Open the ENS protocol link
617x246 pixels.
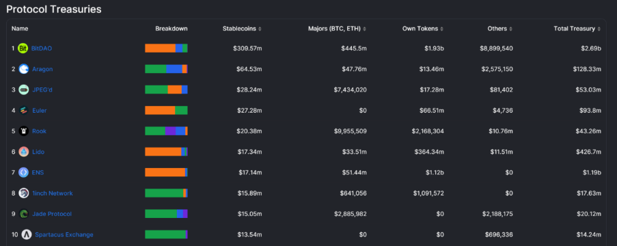(38, 172)
